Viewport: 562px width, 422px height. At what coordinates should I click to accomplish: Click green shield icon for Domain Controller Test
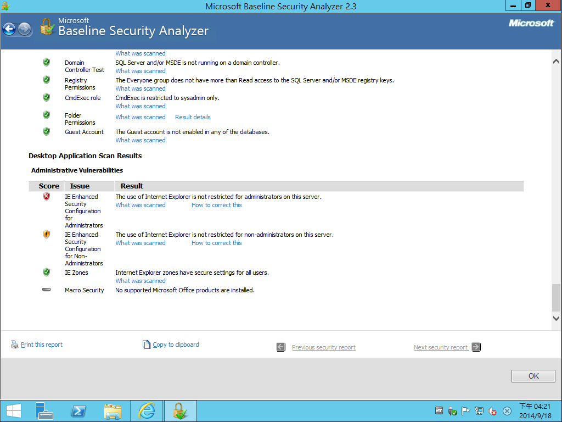(46, 62)
